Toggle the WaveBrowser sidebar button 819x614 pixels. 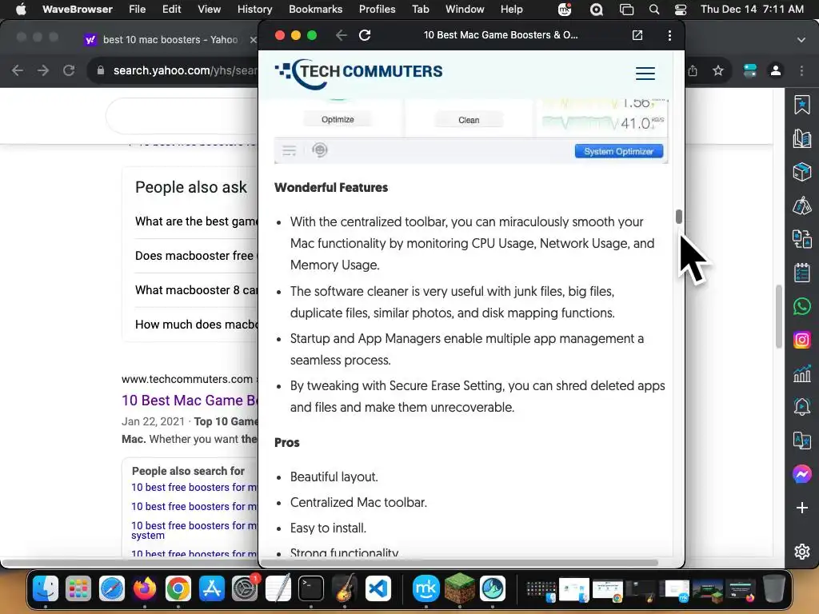pyautogui.click(x=750, y=70)
